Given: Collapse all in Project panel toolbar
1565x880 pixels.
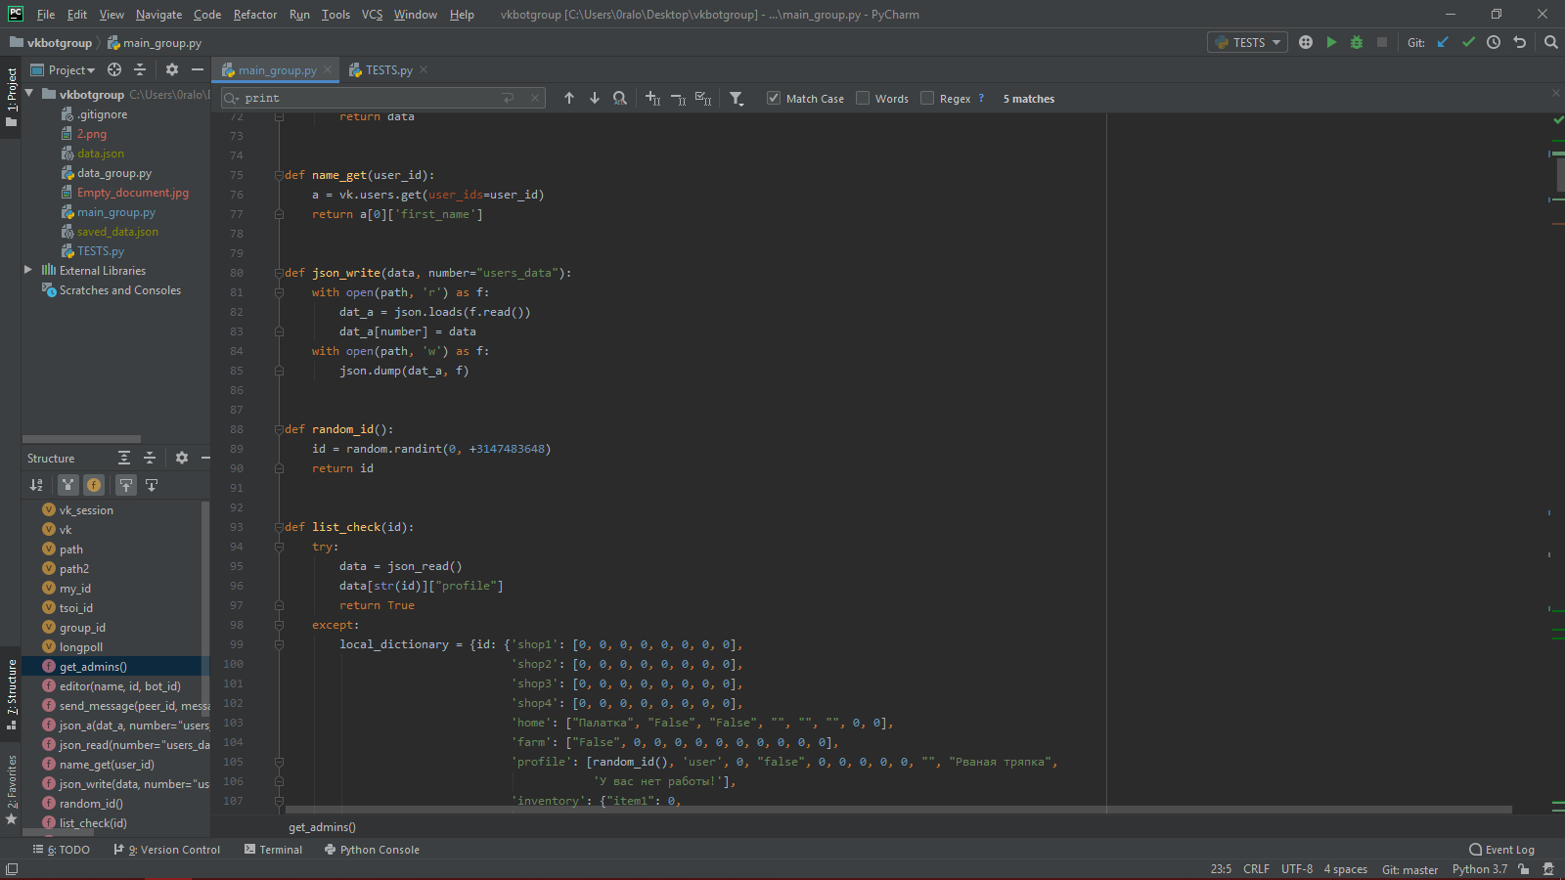Looking at the screenshot, I should coord(140,69).
